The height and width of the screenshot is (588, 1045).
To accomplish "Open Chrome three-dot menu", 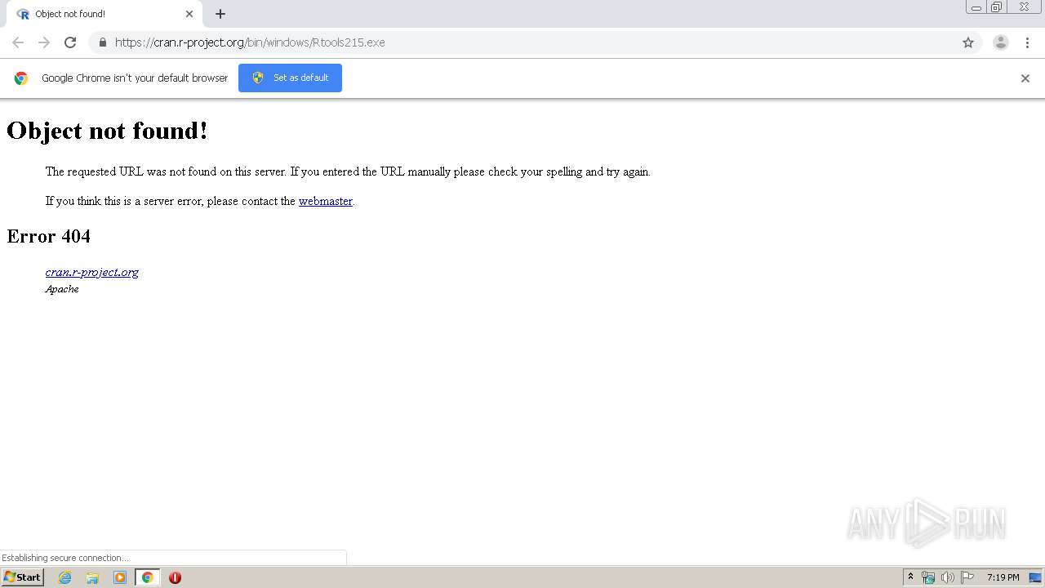I will (1027, 42).
